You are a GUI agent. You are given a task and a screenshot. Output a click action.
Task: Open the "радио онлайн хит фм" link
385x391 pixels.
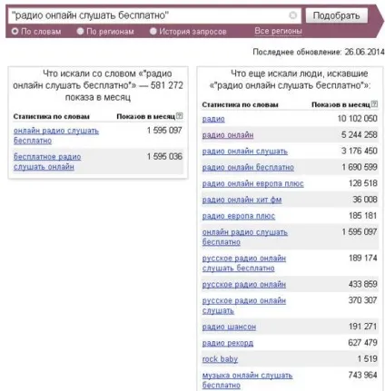pyautogui.click(x=242, y=200)
